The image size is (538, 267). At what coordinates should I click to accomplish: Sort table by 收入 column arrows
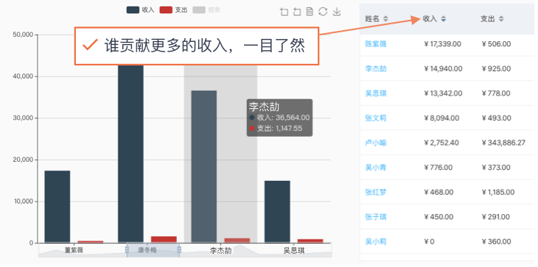click(444, 19)
